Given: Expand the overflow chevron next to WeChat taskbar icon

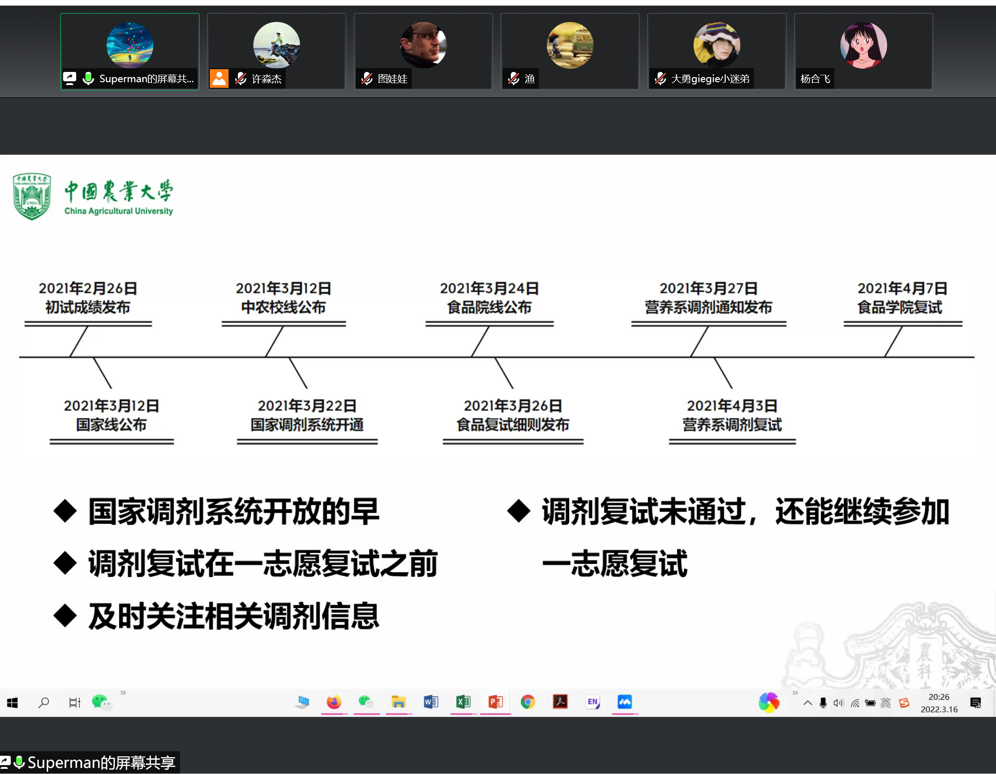Looking at the screenshot, I should pyautogui.click(x=123, y=692).
